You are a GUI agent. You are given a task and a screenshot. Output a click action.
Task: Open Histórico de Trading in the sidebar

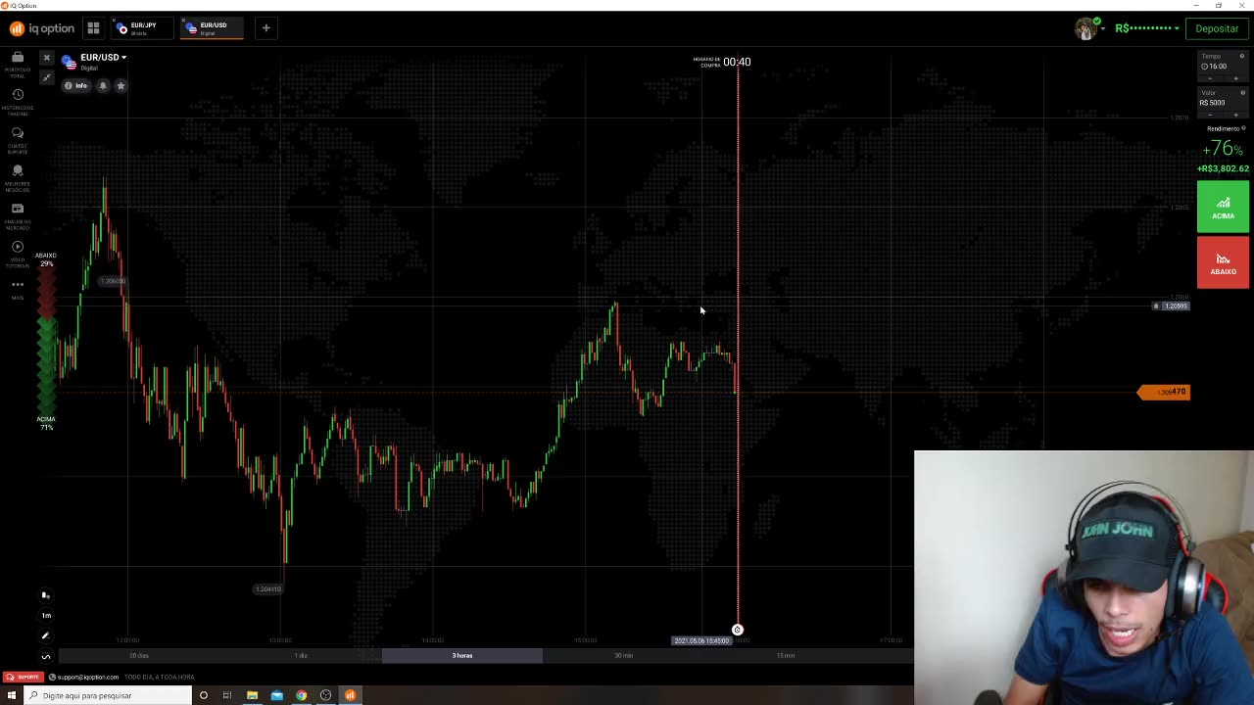click(x=18, y=101)
